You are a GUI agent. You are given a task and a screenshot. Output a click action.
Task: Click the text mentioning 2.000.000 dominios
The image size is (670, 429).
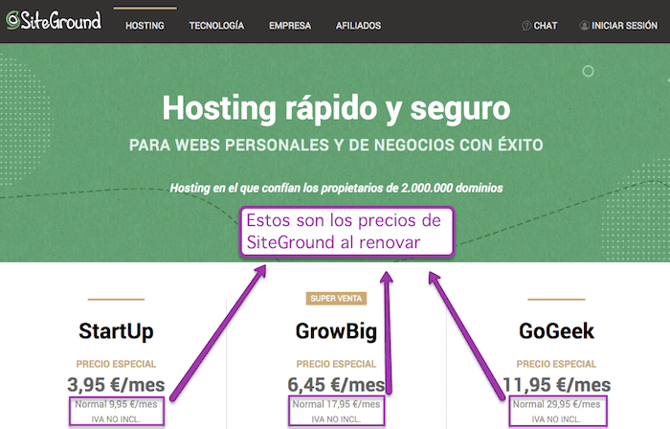336,188
